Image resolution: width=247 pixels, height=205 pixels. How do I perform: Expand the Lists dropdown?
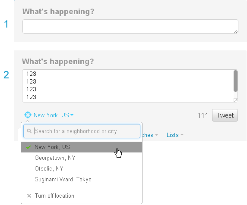pos(175,135)
